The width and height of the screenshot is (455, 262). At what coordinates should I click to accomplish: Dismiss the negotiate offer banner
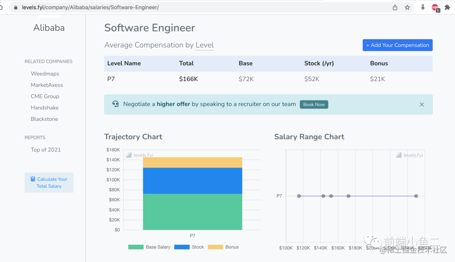(x=422, y=105)
